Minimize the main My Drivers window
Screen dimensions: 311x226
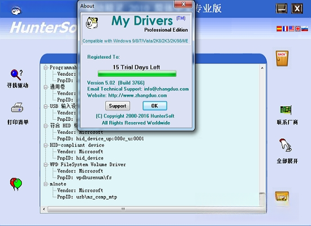(x=281, y=8)
